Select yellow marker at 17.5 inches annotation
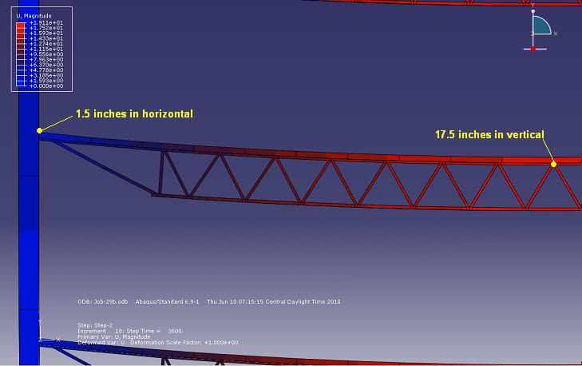Screen dimensions: 582x366 coord(553,163)
